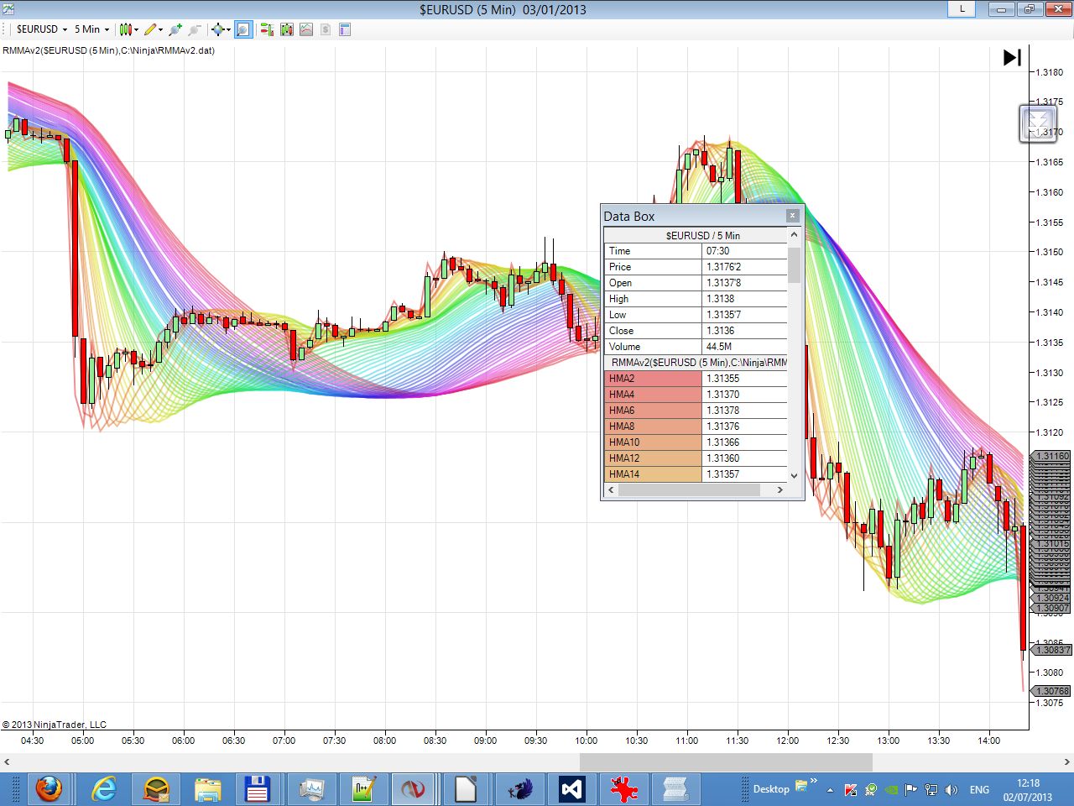Click the chart scrollbar right arrow
The height and width of the screenshot is (806, 1074).
coord(1067,762)
